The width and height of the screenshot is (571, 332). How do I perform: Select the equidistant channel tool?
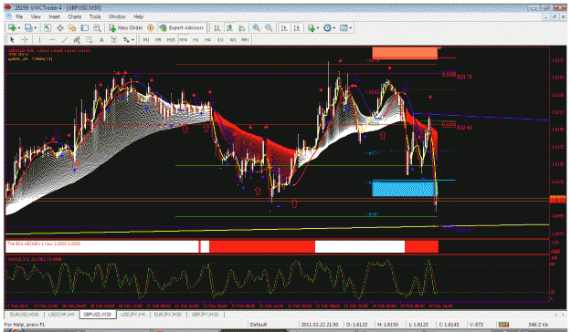(77, 39)
